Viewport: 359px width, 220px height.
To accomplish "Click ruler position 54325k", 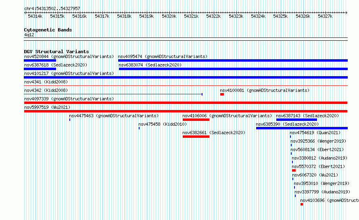I will click(280, 16).
